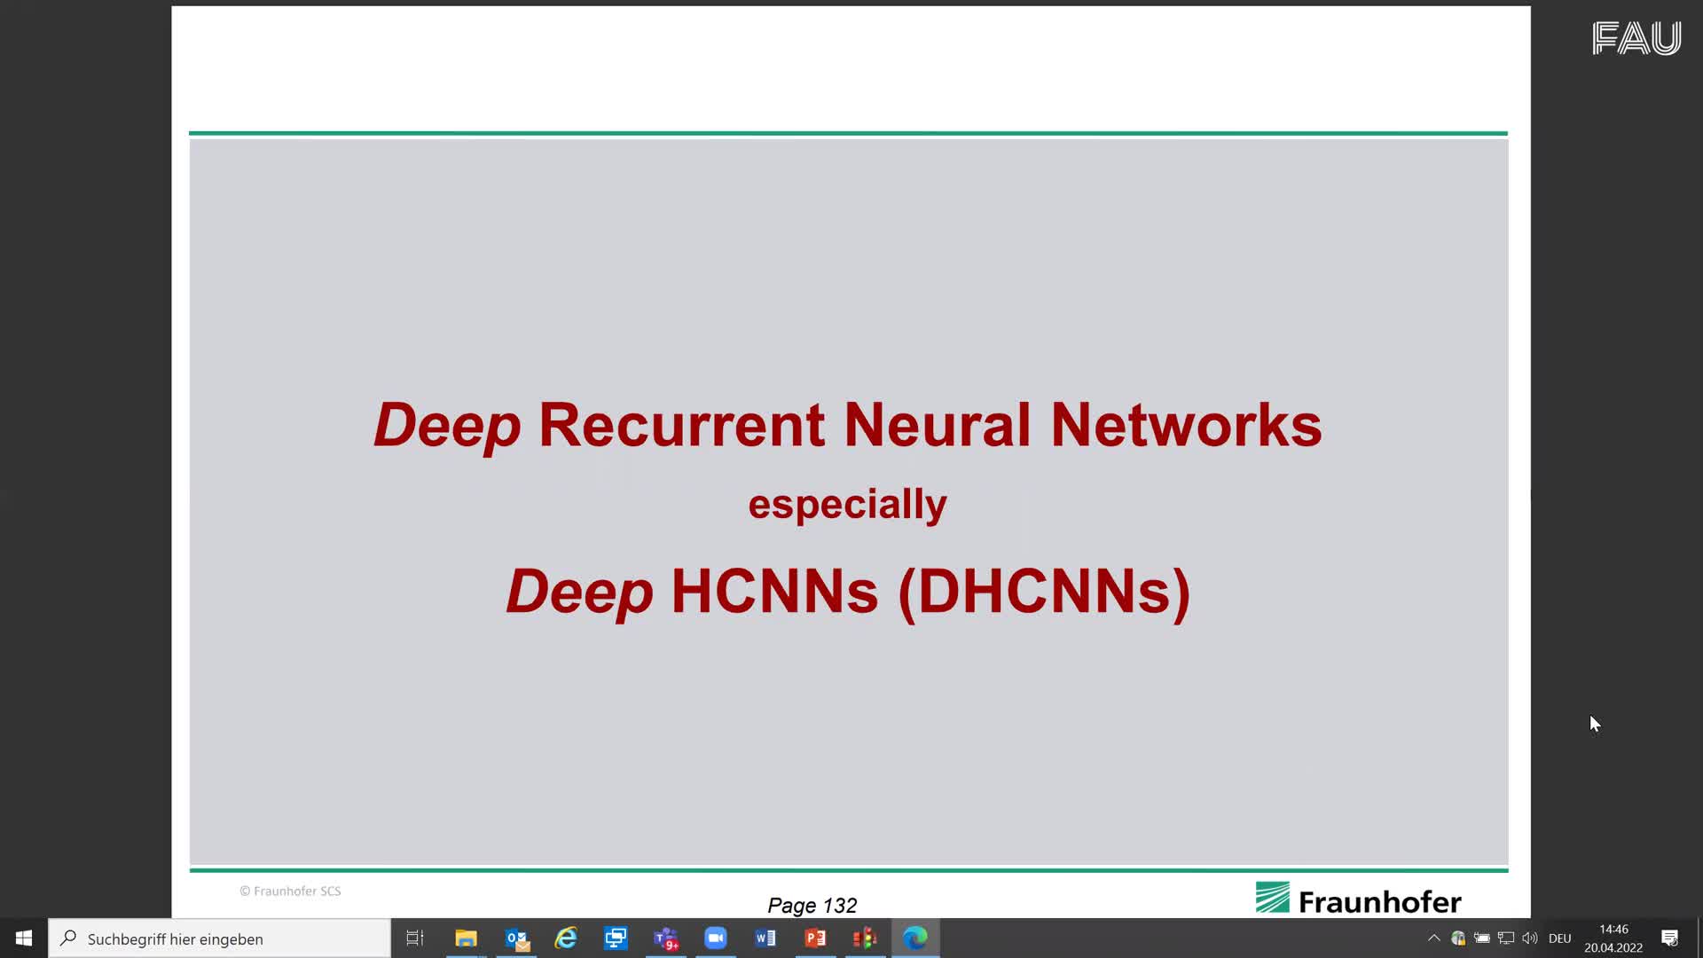Open Microsoft Word from the taskbar

click(x=765, y=938)
